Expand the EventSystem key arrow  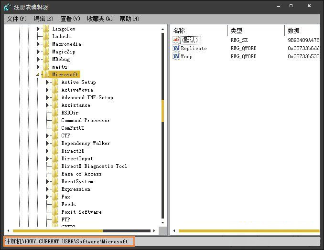pyautogui.click(x=47, y=181)
